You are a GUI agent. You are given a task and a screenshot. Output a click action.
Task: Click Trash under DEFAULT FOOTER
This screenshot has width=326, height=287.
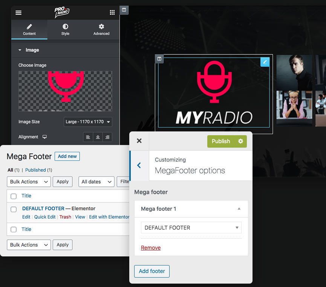pyautogui.click(x=65, y=217)
